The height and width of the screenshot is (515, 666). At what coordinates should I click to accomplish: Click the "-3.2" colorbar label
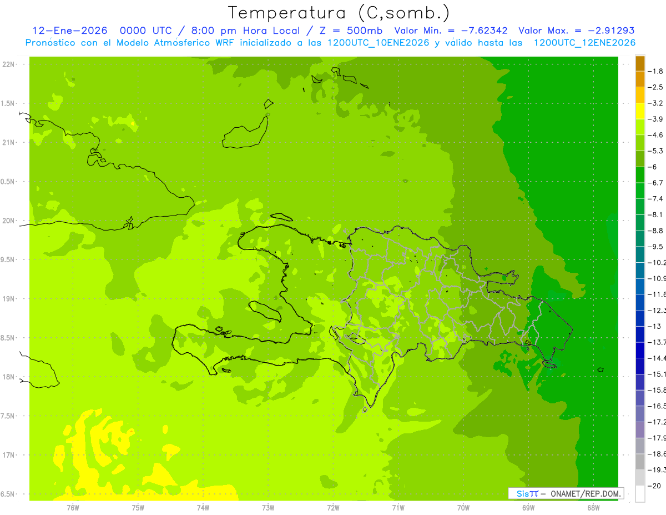coord(655,103)
